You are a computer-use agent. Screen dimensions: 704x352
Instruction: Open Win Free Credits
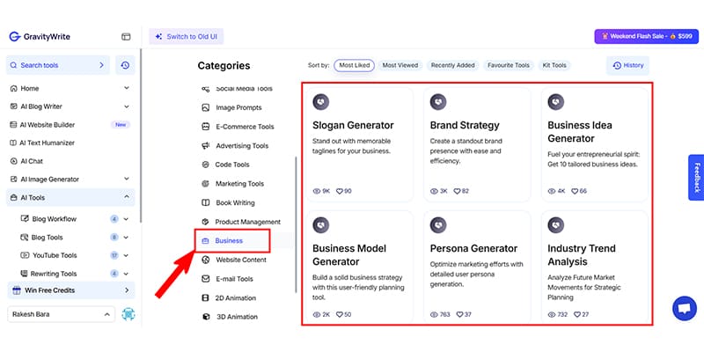(x=71, y=290)
